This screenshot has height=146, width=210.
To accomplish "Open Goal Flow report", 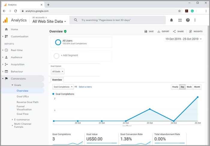I will pos(22,114).
